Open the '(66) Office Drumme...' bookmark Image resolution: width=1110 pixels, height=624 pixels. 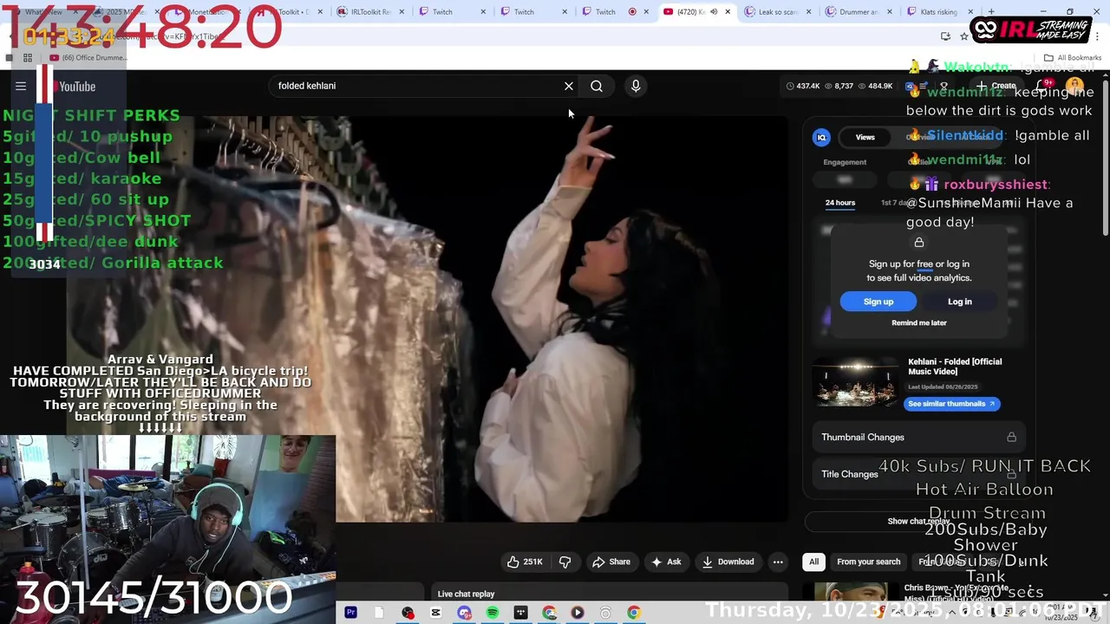point(88,58)
